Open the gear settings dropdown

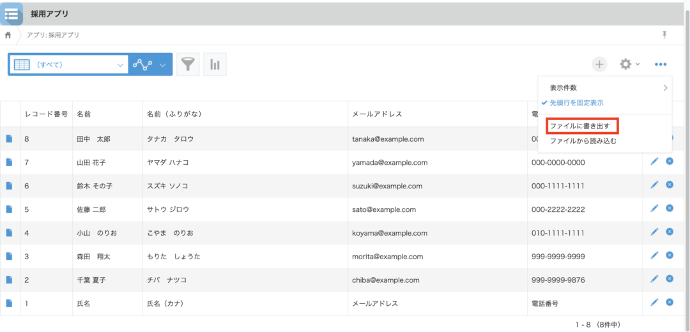629,64
